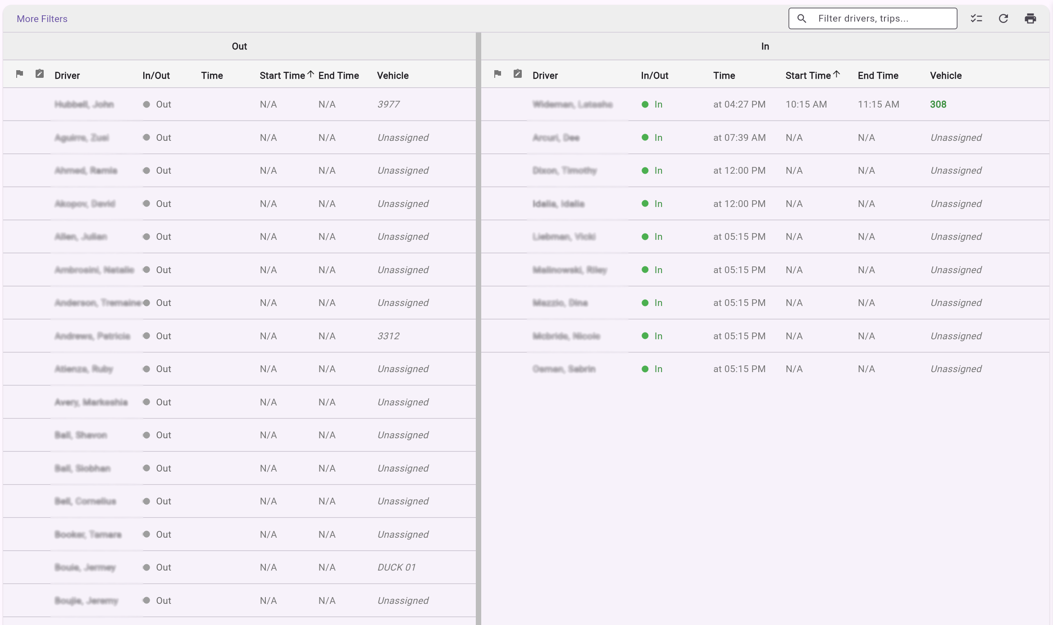Screen dimensions: 1053x625
Task: Select the clipboard edit icon in the Out panel
Action: 39,74
